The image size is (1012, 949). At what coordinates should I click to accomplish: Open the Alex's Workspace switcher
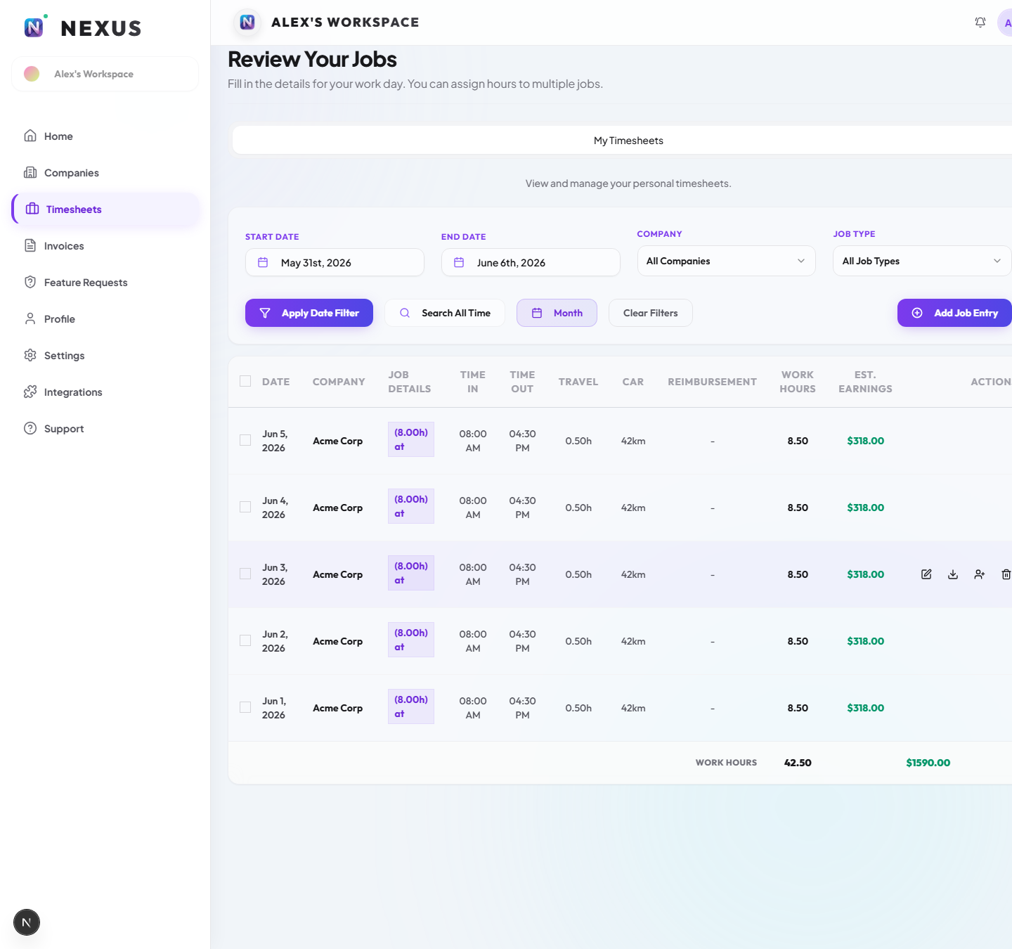105,74
